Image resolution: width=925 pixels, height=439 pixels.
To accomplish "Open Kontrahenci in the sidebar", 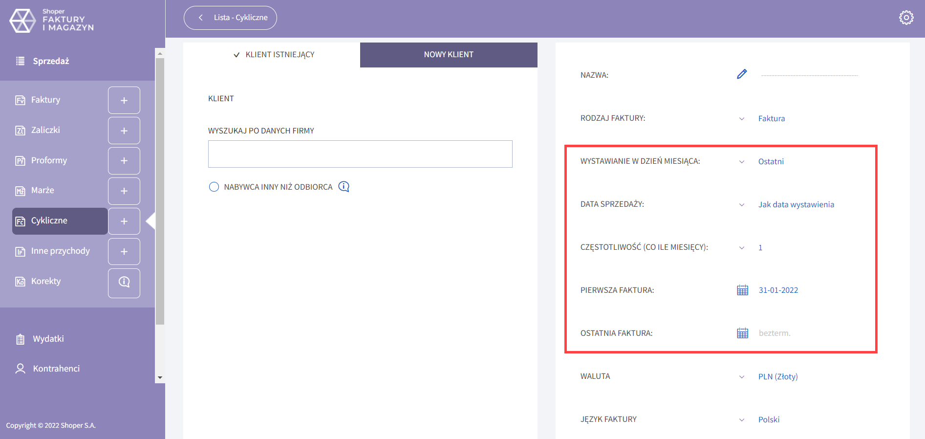I will 56,369.
